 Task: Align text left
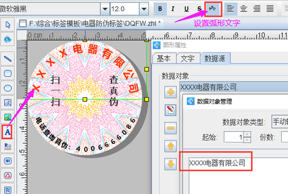point(230,9)
